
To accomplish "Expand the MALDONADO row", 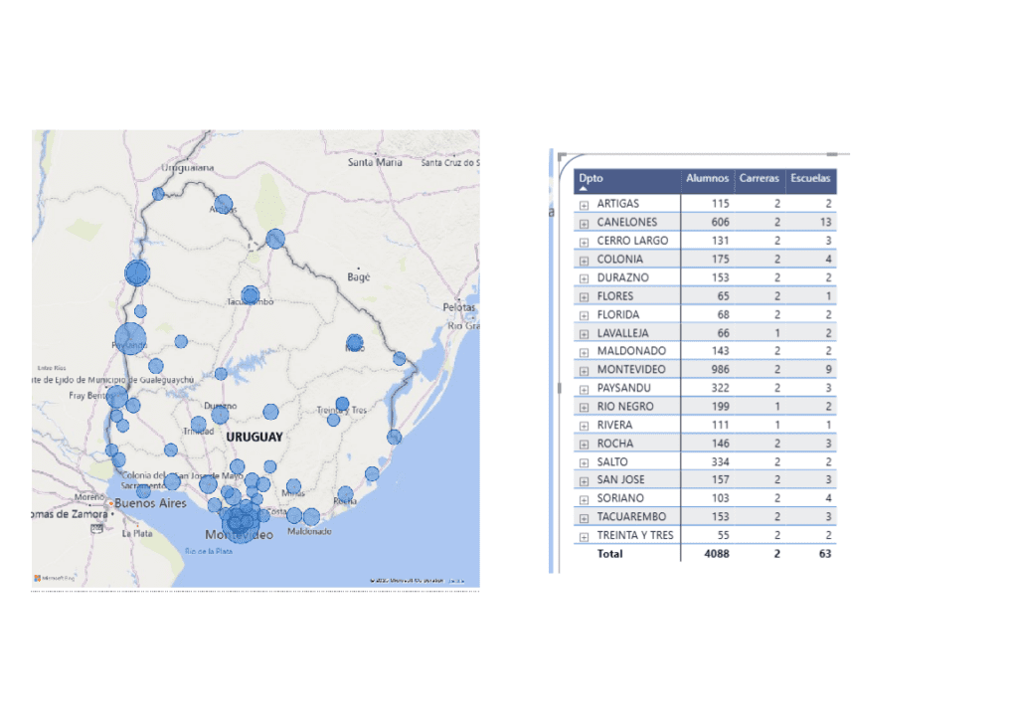I will pyautogui.click(x=584, y=352).
